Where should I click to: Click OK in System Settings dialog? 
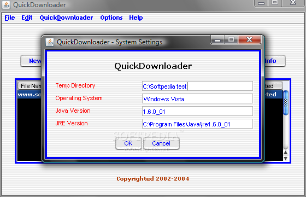point(128,143)
